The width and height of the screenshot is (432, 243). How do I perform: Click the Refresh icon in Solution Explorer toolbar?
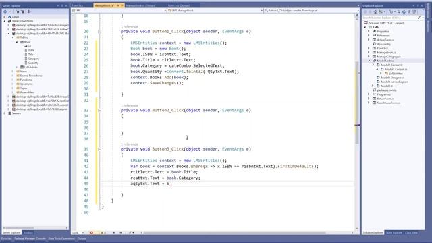[x=404, y=12]
